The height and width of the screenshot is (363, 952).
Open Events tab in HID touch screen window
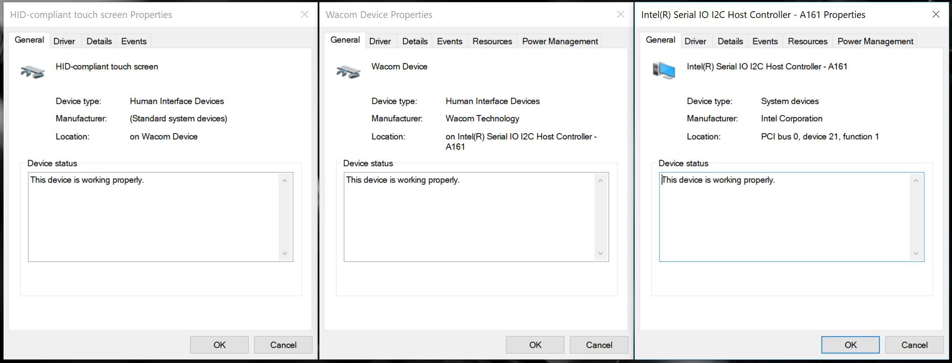(x=134, y=41)
